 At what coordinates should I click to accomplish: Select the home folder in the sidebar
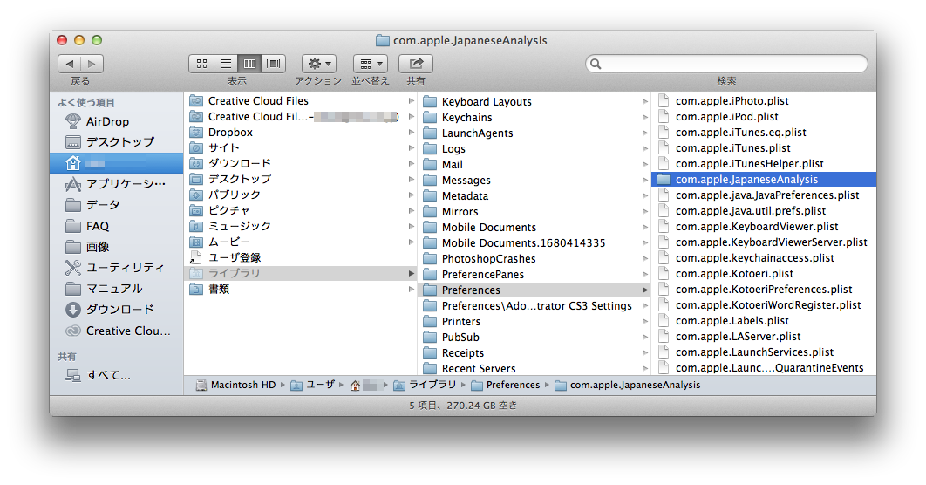[x=116, y=163]
